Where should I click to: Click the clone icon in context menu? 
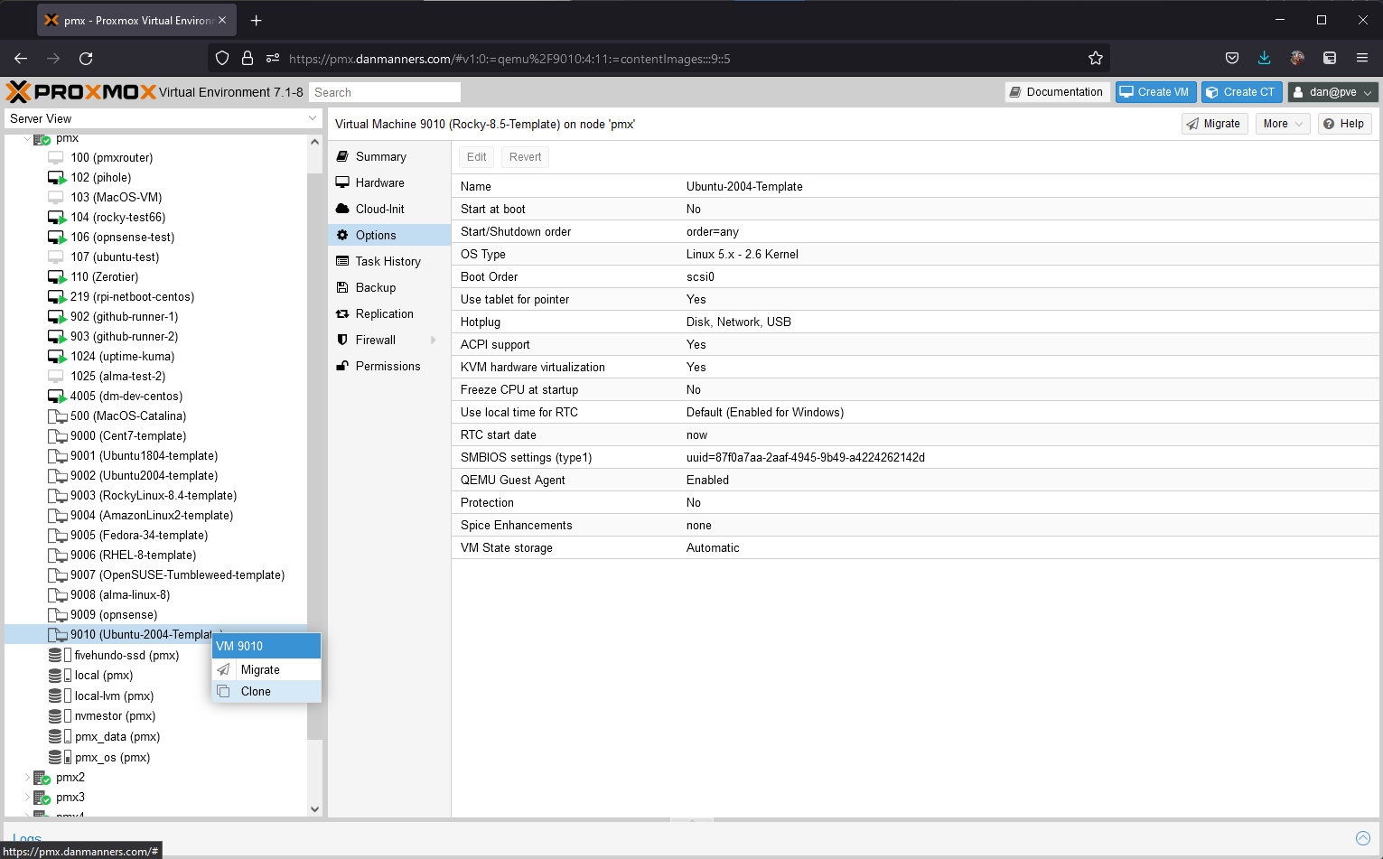(223, 691)
